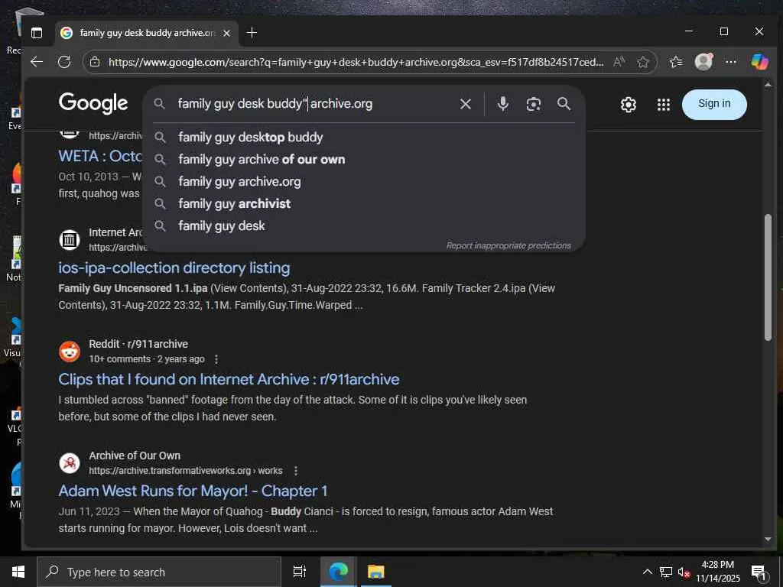Sign in to Google account
The height and width of the screenshot is (587, 783).
coord(714,104)
